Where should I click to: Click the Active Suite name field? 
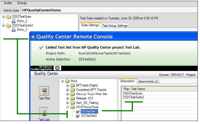[109, 10]
